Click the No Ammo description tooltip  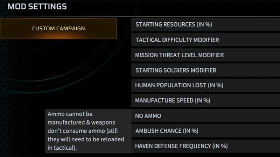point(88,131)
